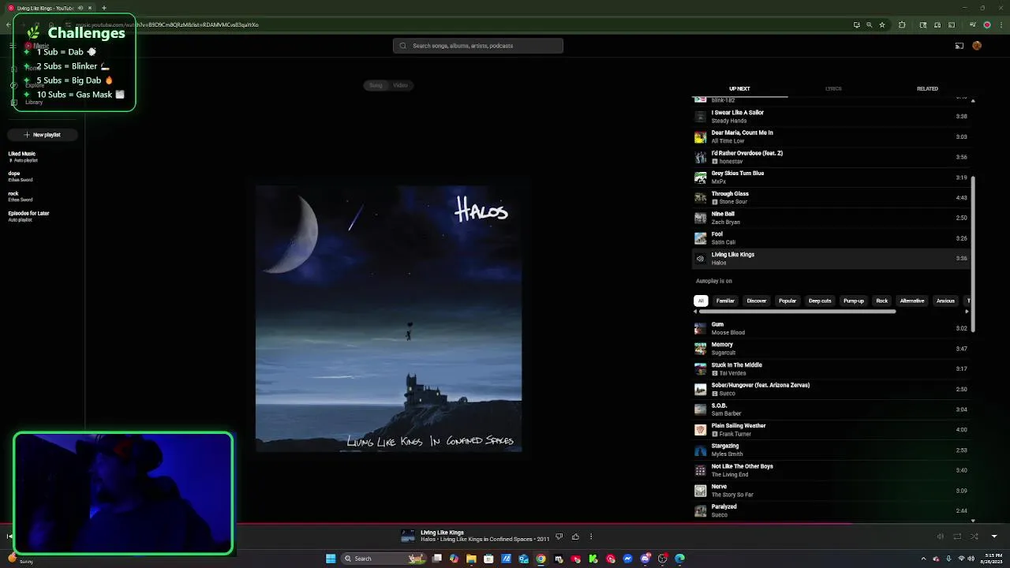
Task: Click the queue panel vertical scrollbar
Action: coord(973,254)
